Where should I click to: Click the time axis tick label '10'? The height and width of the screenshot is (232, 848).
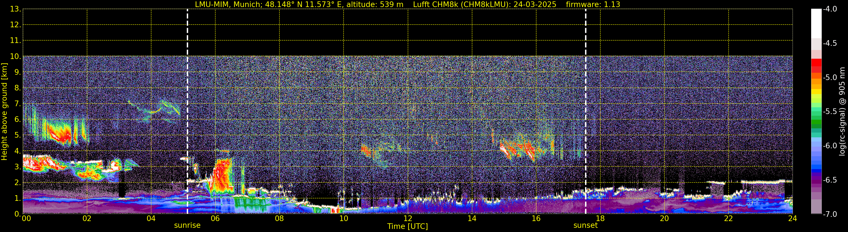(x=343, y=219)
